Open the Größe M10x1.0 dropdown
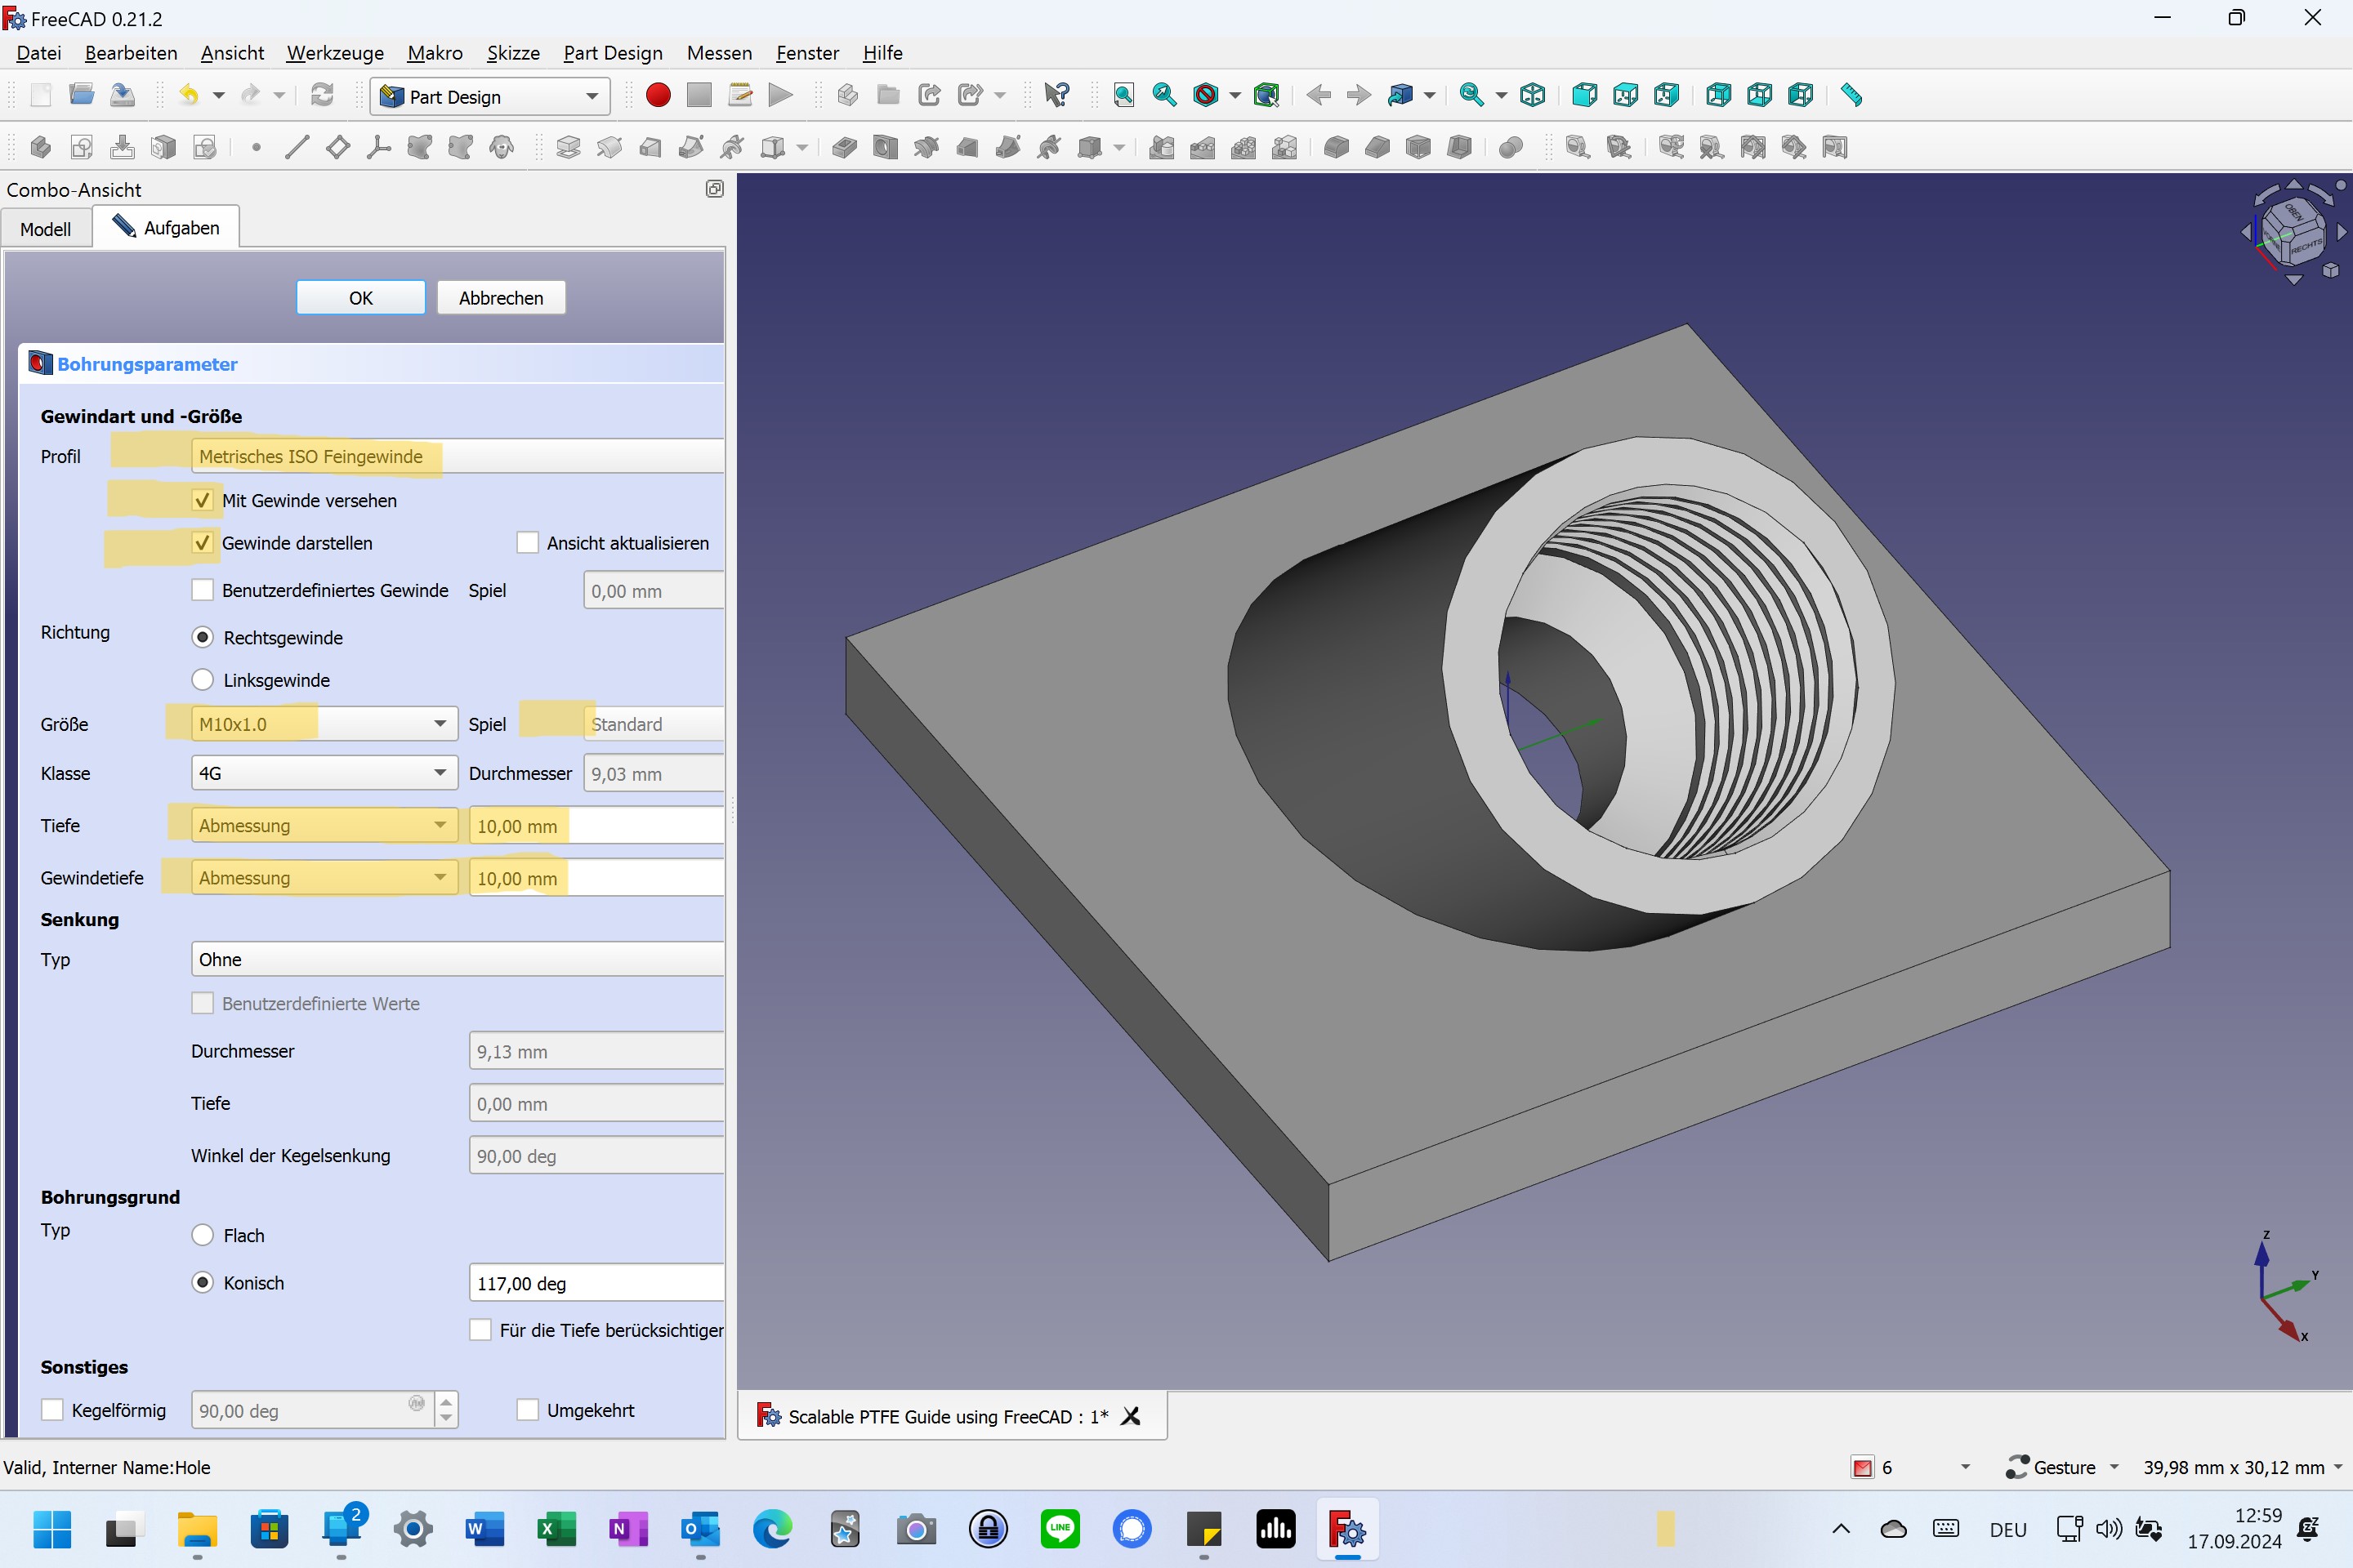 [324, 724]
